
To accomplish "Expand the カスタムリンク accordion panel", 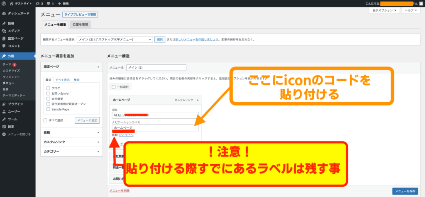I will [71, 142].
